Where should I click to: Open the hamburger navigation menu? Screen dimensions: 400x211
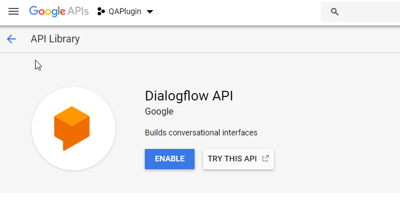coord(13,11)
